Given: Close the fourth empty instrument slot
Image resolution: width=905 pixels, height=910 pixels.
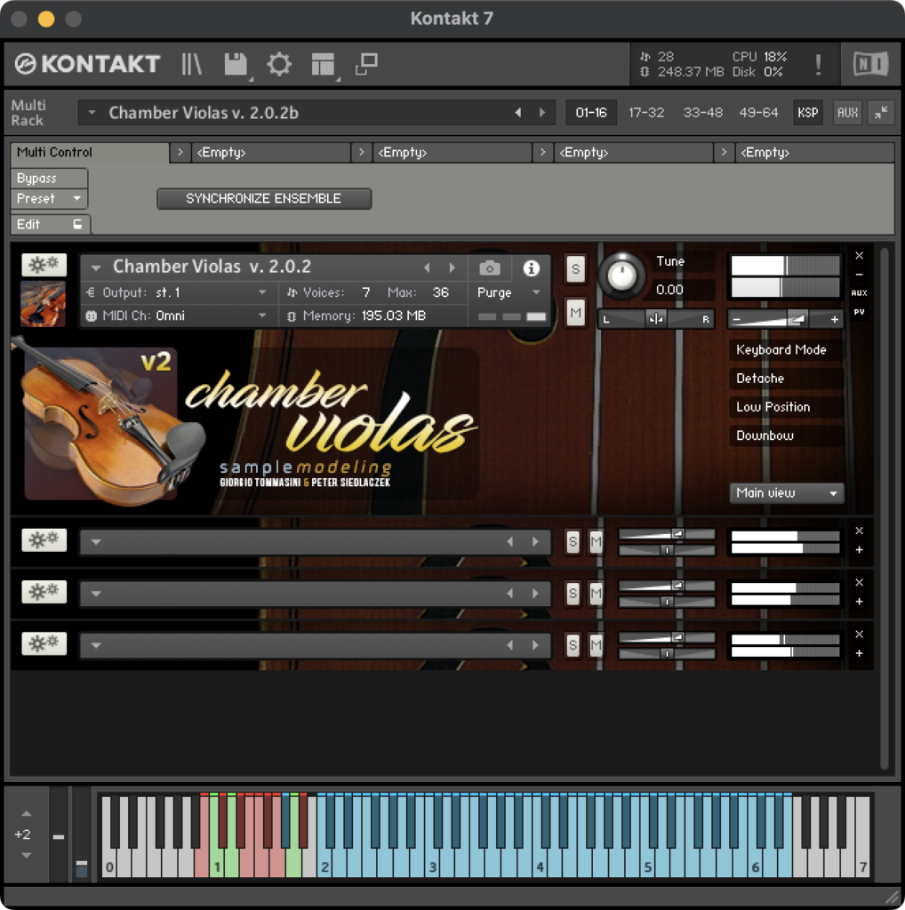Looking at the screenshot, I should click(859, 634).
